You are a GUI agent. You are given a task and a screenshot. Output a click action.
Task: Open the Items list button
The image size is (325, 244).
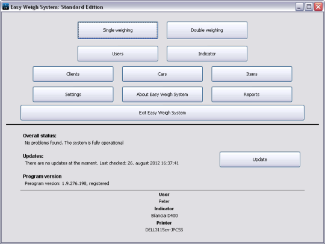[252, 74]
